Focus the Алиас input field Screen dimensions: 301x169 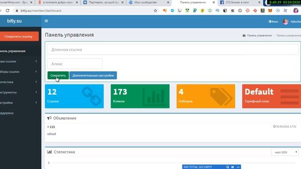coord(75,64)
